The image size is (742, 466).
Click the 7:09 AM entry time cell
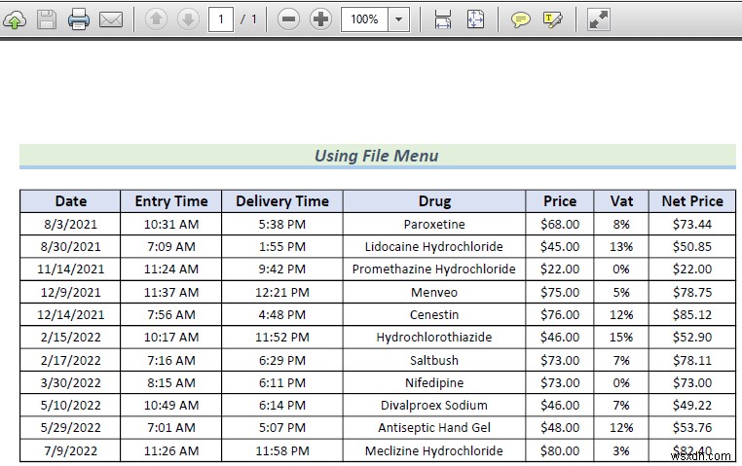(x=171, y=247)
